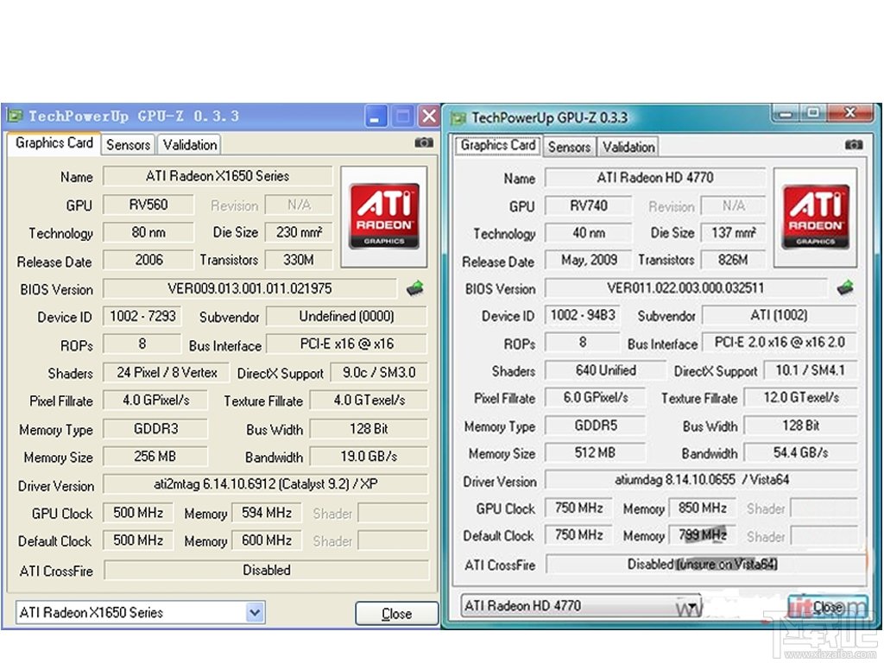Open the Validation tab in the left window
884x663 pixels.
(189, 145)
